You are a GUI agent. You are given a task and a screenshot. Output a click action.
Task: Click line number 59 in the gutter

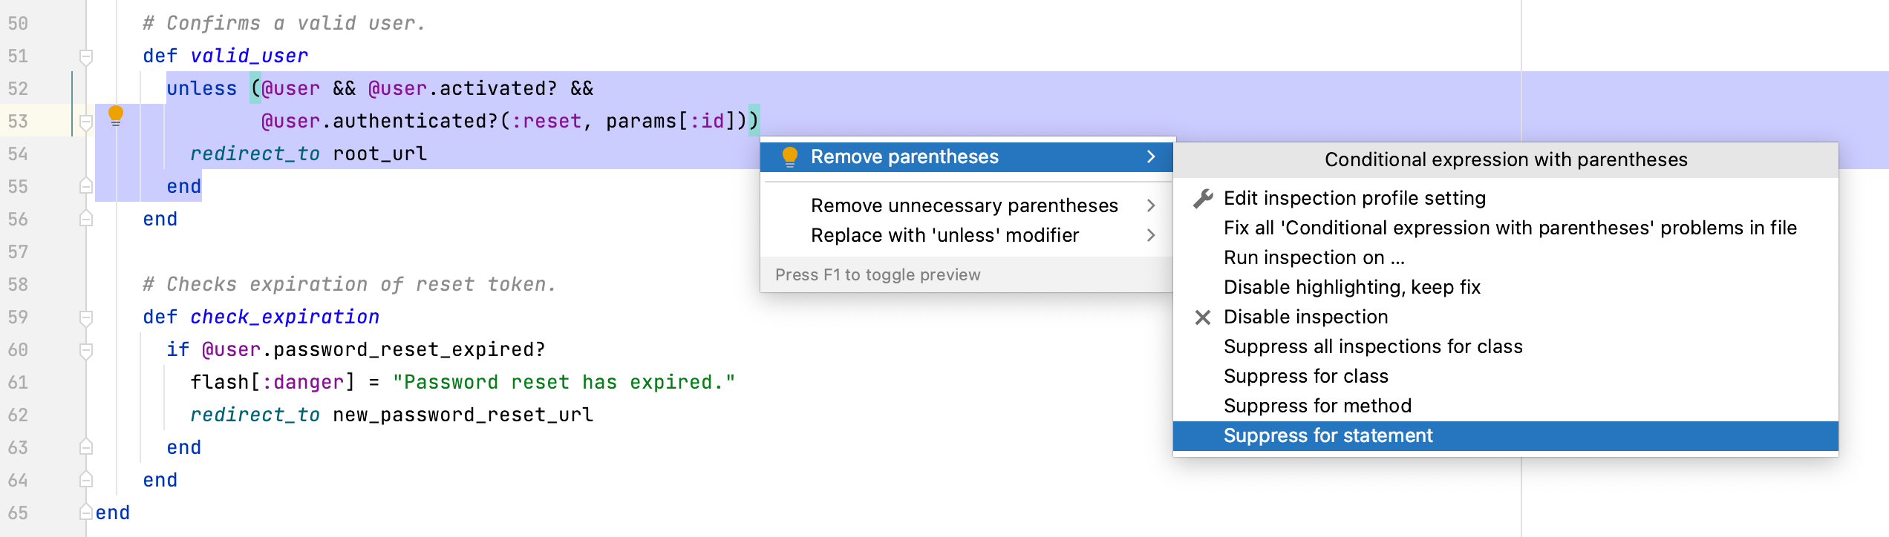[x=19, y=317]
